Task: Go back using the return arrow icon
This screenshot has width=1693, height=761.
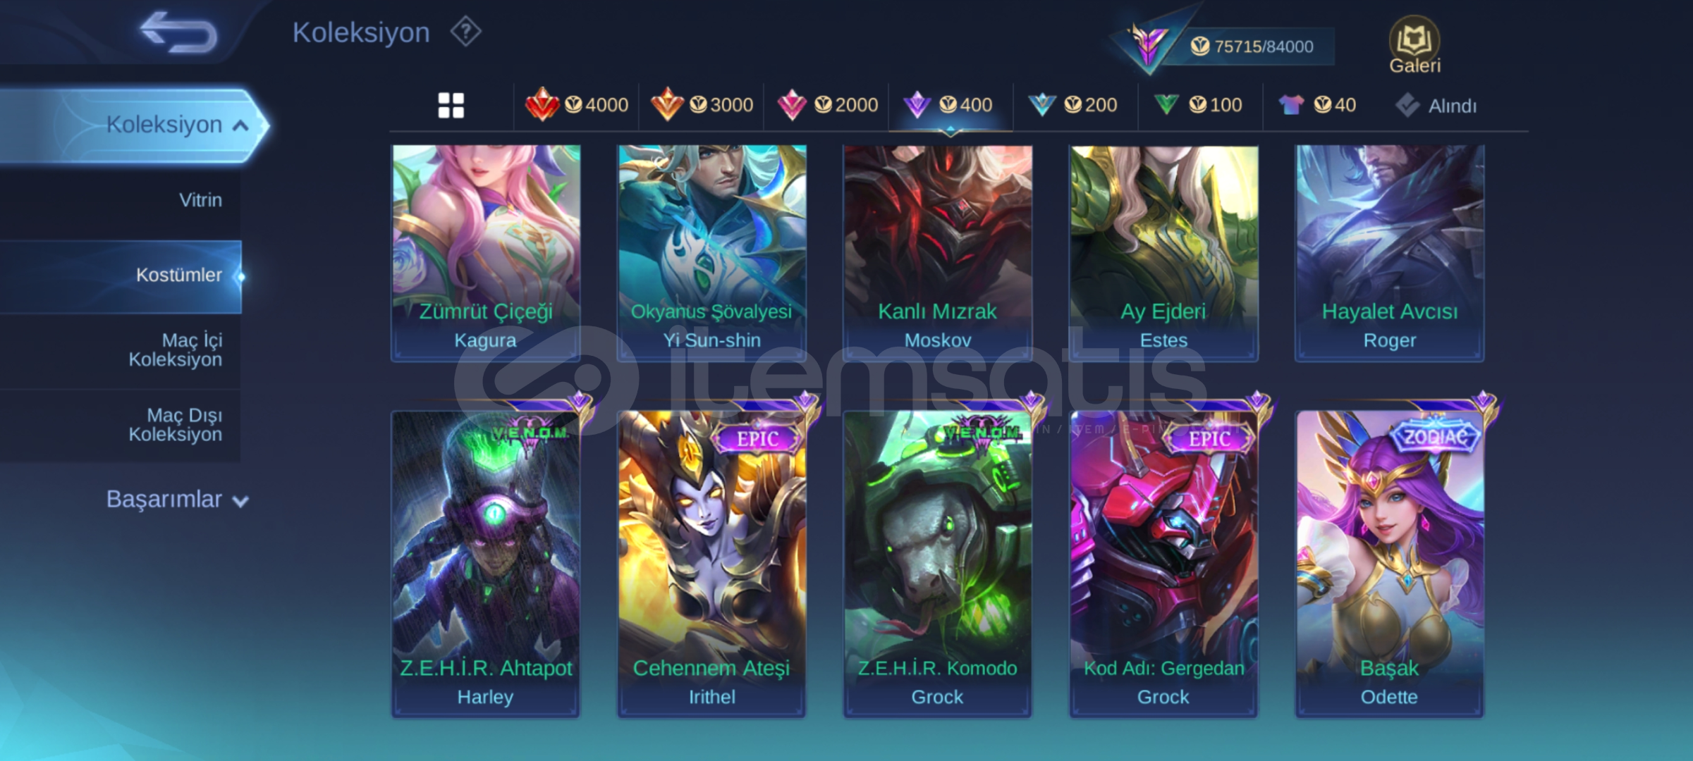Action: pyautogui.click(x=178, y=32)
